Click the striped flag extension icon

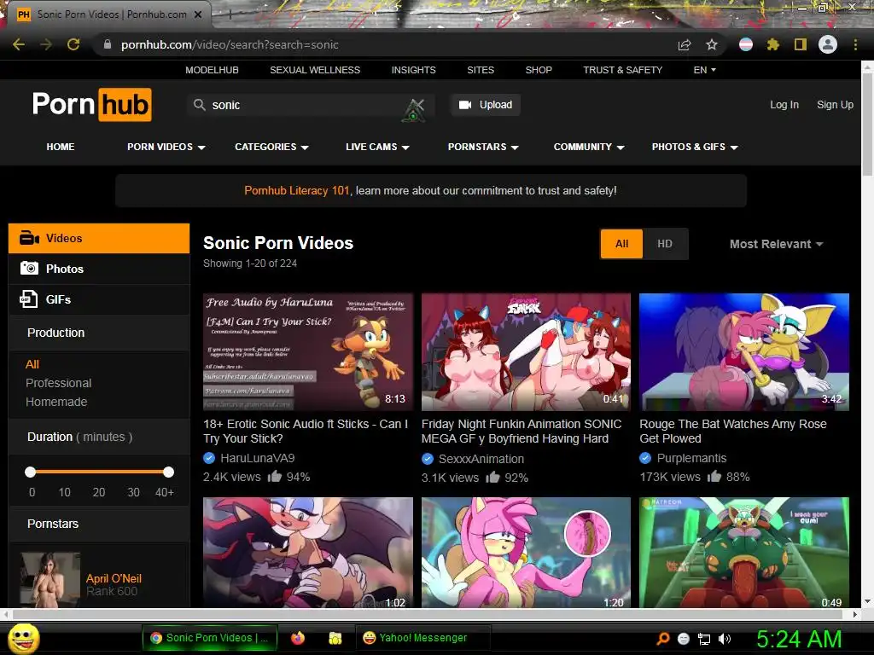[x=746, y=44]
